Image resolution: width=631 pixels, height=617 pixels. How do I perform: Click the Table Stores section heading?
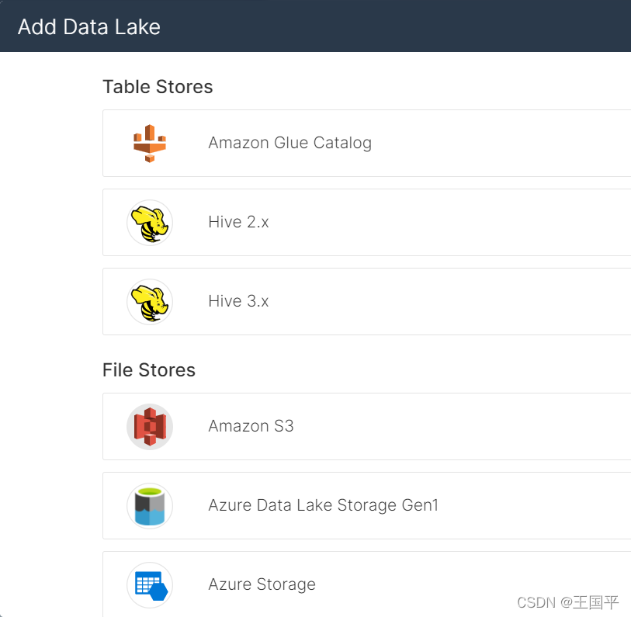click(x=158, y=87)
